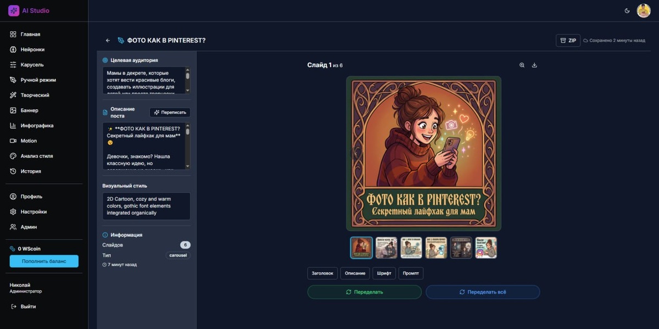Click the Анализ стиля palette icon
659x329 pixels.
coord(13,156)
